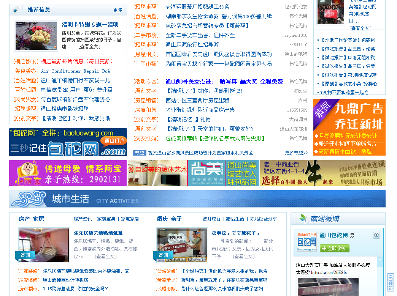This screenshot has height=296, width=397.
Task: Open 通山横店电影城招聘 post
Action: tap(65, 109)
